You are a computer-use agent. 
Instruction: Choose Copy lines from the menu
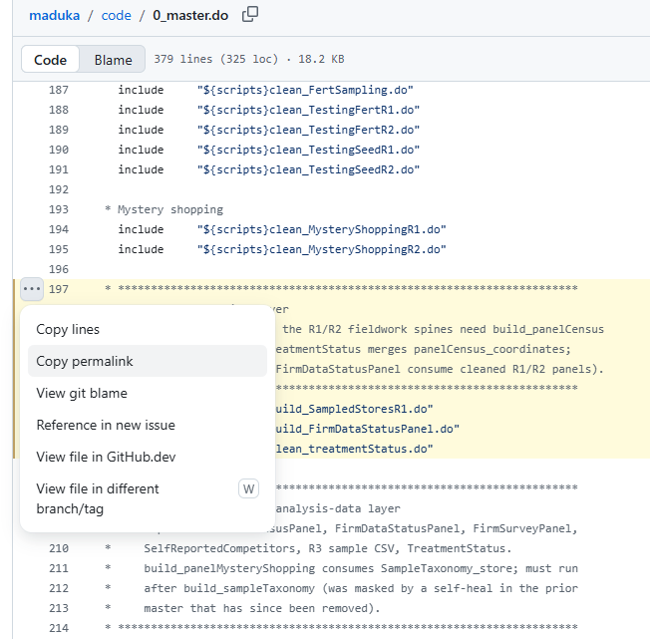pos(148,329)
